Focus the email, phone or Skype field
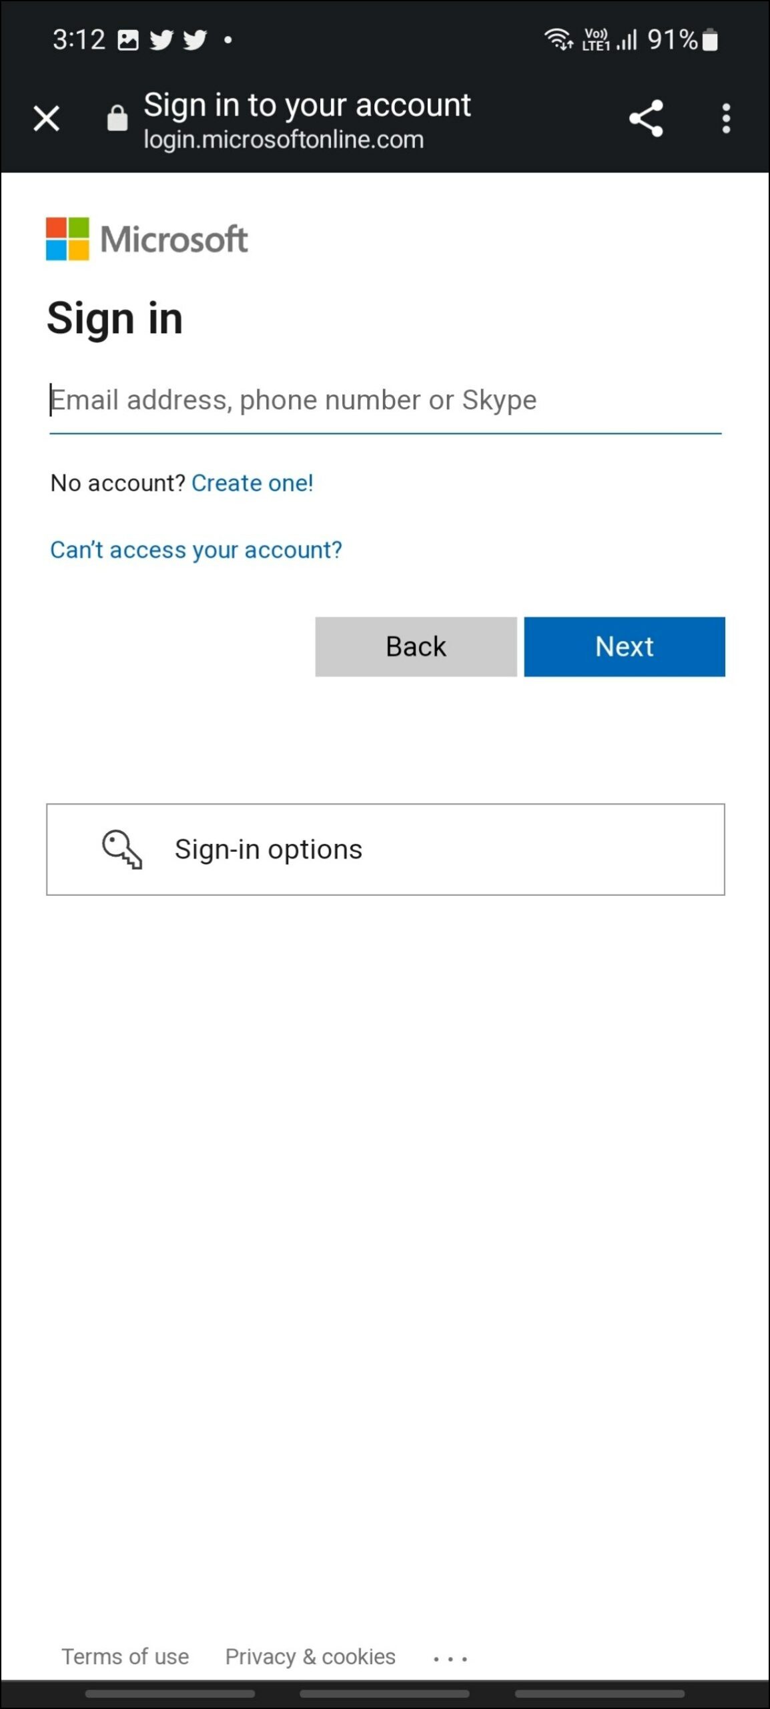The image size is (770, 1709). [x=386, y=401]
